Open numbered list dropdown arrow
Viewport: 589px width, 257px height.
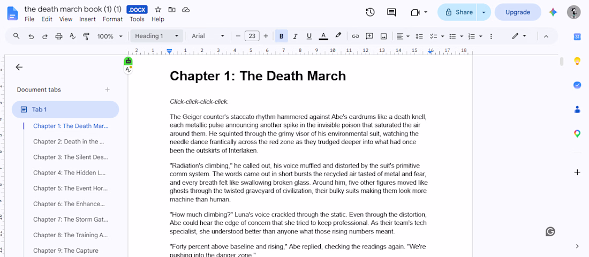click(x=481, y=36)
